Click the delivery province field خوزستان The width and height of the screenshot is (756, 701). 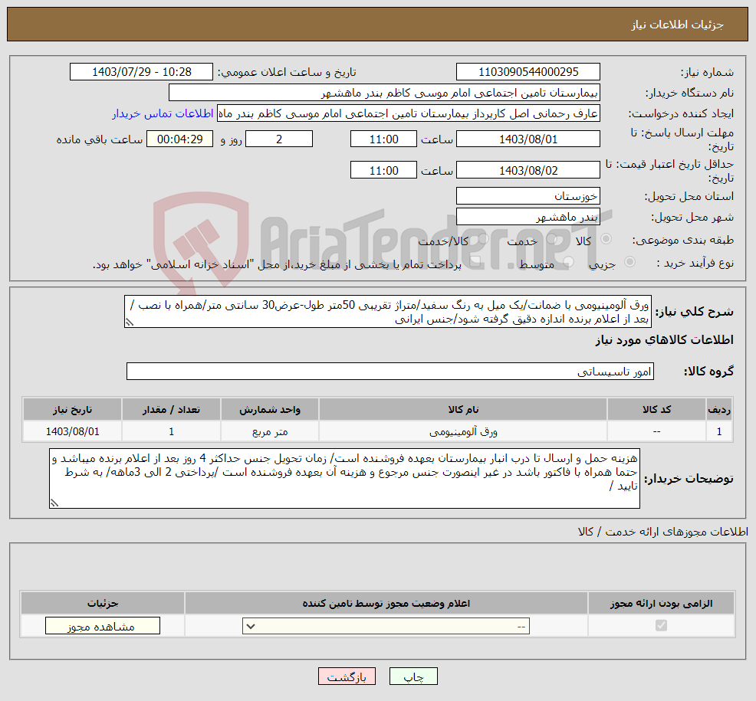(x=528, y=196)
